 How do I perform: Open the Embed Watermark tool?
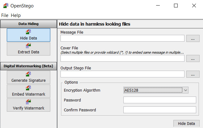click(x=28, y=91)
